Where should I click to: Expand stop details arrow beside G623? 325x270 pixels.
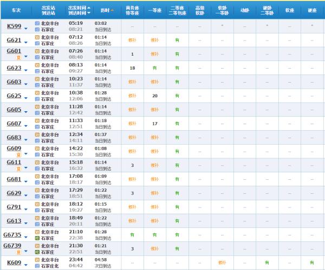point(26,70)
